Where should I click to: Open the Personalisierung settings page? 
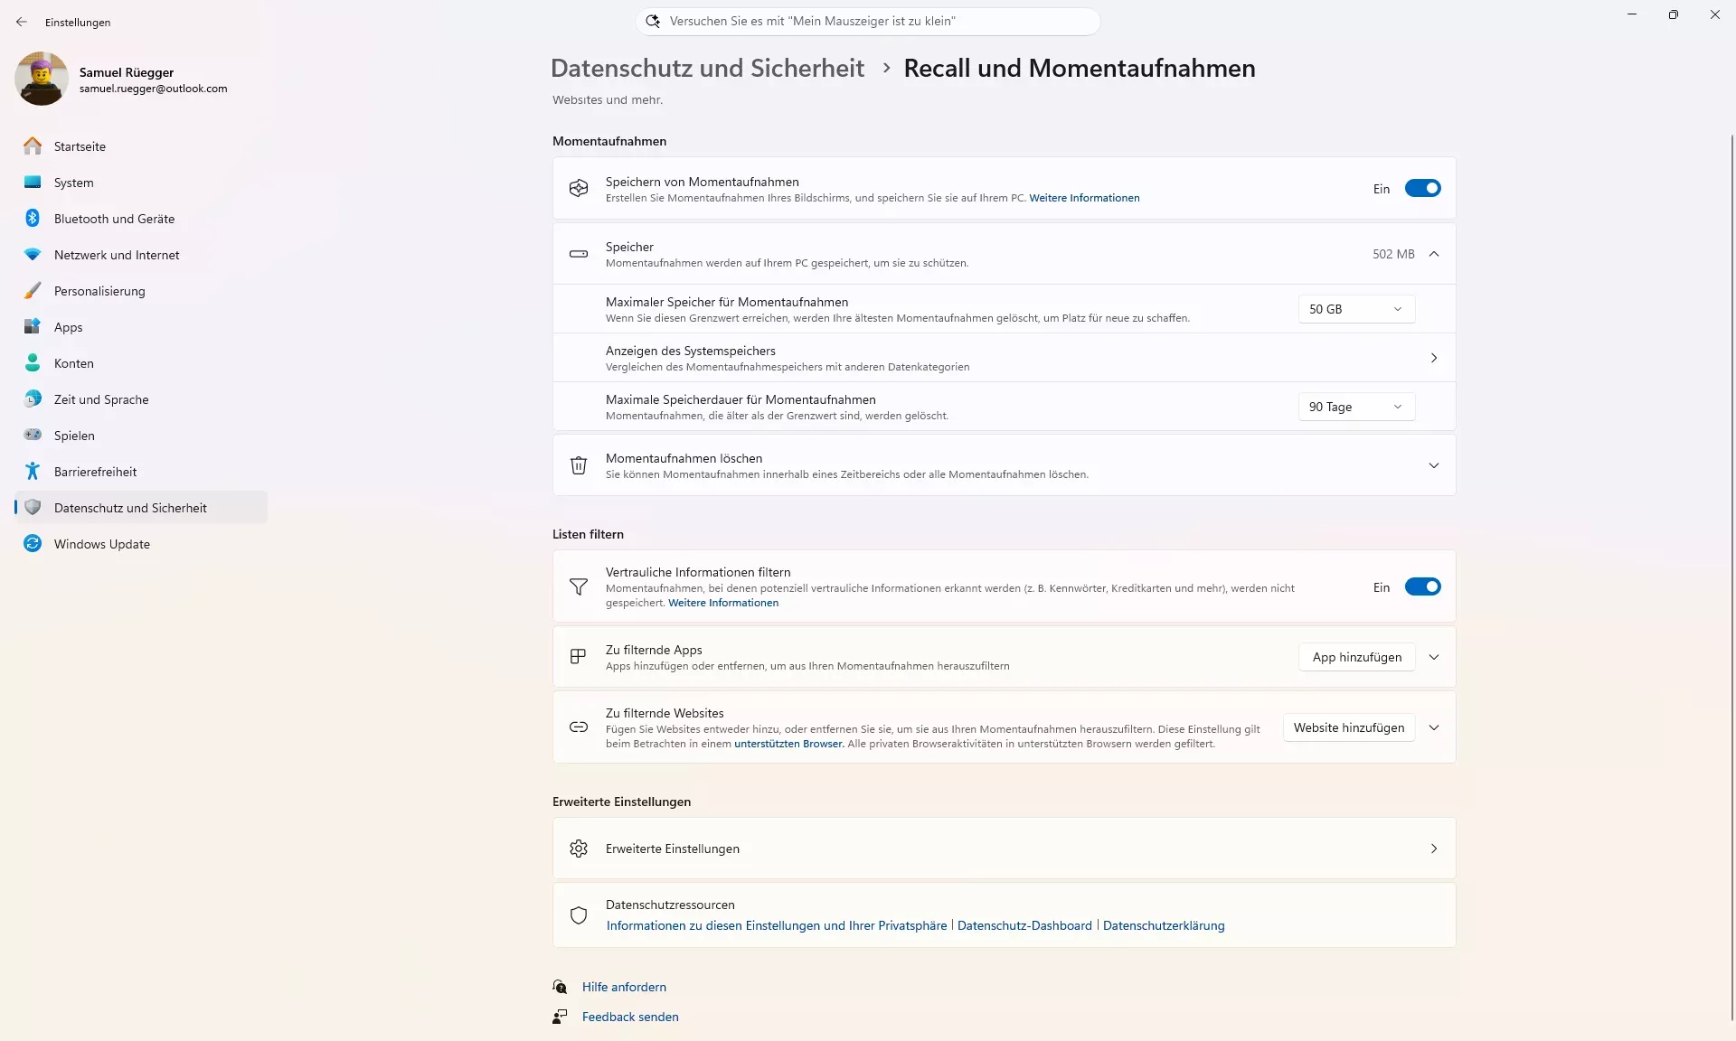(99, 291)
